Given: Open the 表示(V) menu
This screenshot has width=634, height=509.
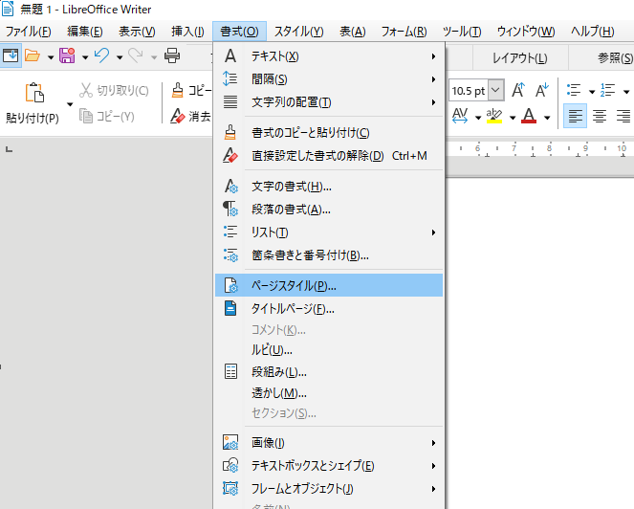Looking at the screenshot, I should click(137, 32).
